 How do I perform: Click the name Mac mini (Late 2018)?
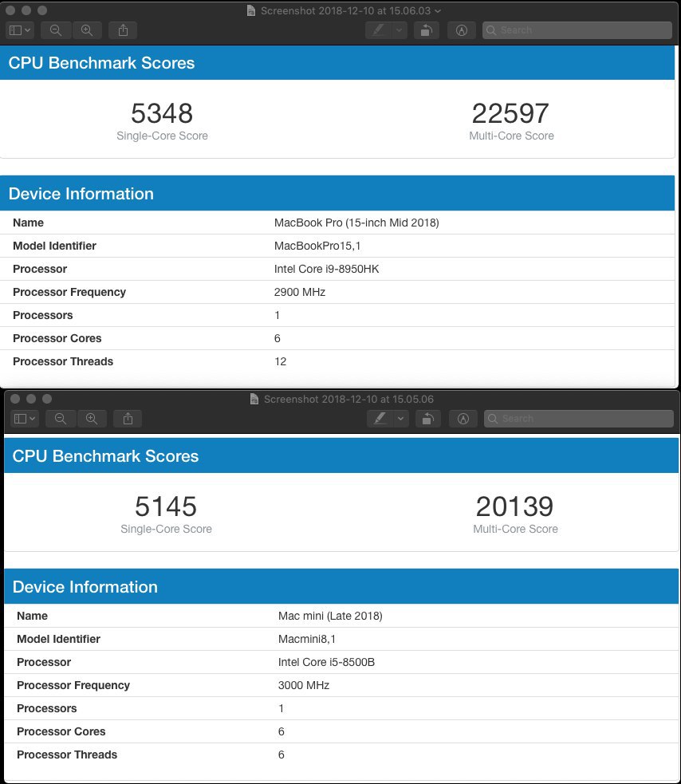click(330, 616)
